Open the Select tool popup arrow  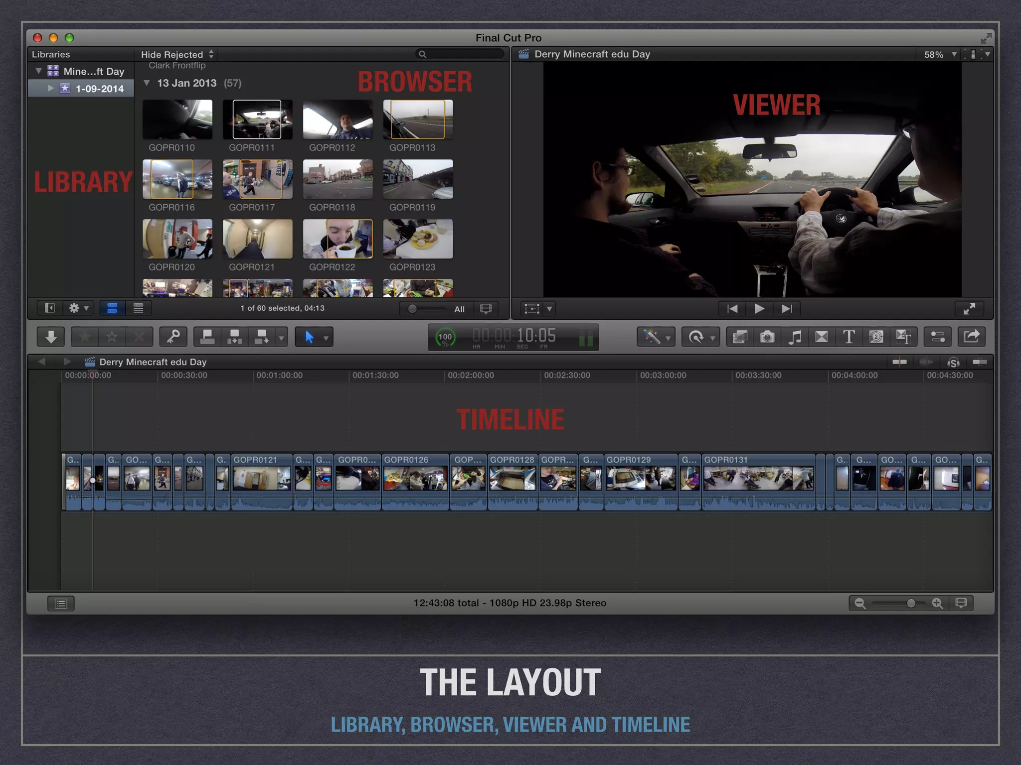pos(326,338)
